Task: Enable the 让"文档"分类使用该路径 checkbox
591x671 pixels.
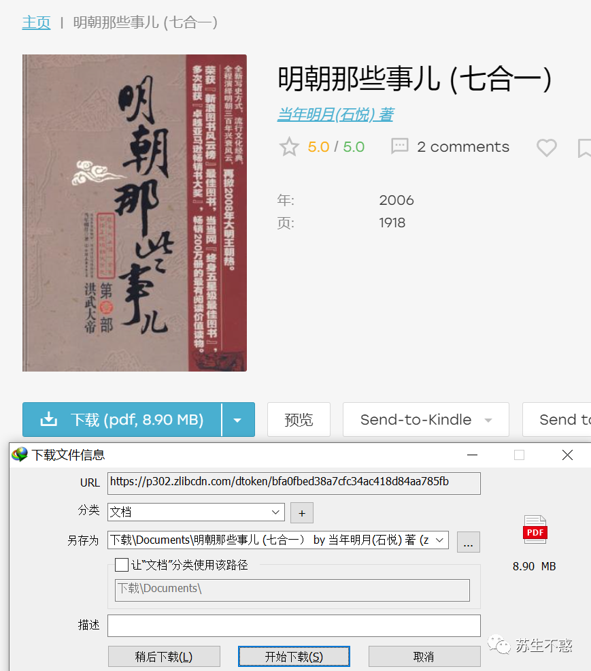Action: [122, 565]
